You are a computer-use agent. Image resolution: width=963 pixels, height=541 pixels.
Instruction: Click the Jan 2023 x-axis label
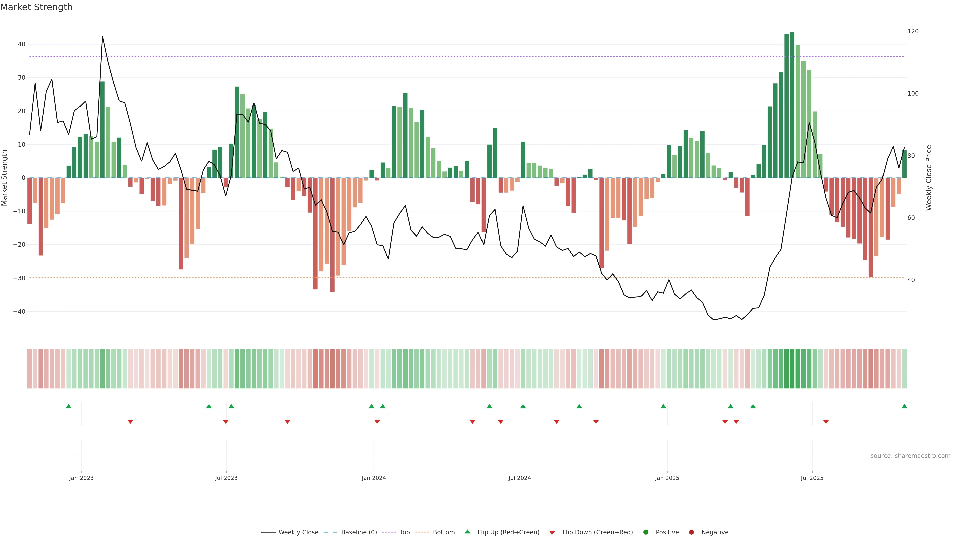coord(81,478)
